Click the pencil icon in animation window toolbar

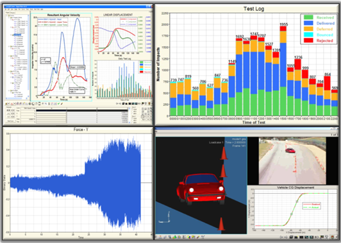[198, 237]
